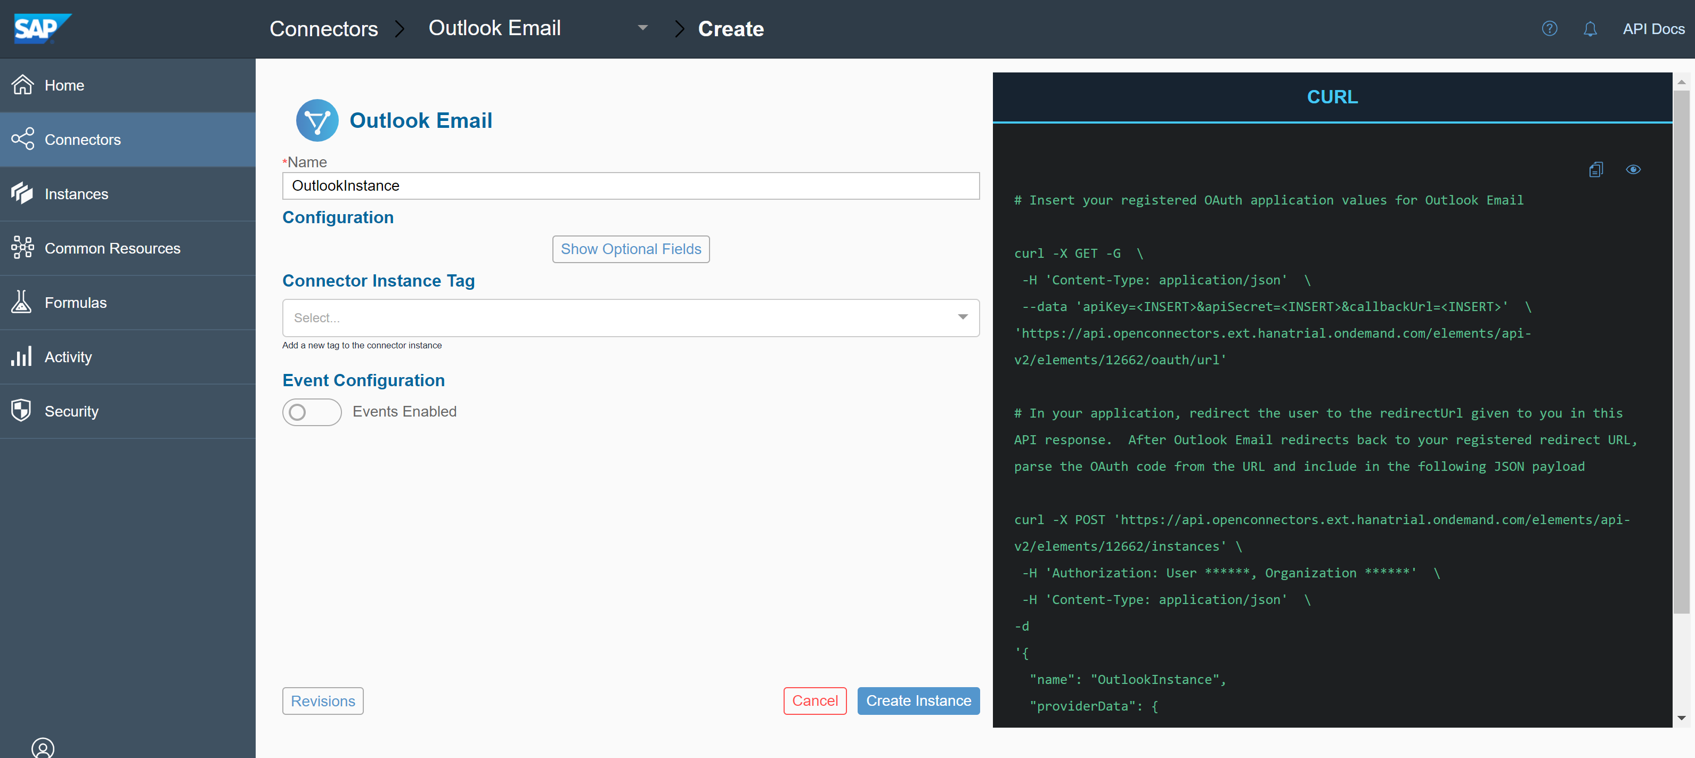1695x758 pixels.
Task: Click the Home house icon
Action: pos(23,85)
